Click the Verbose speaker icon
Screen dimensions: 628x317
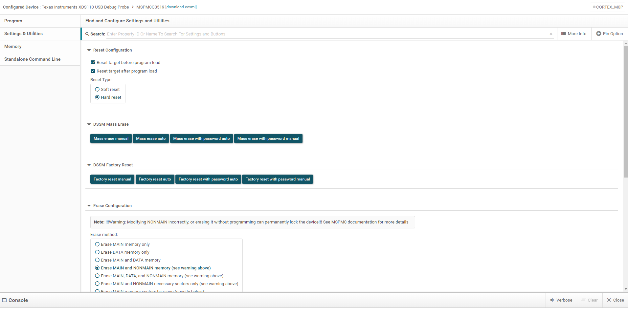click(552, 300)
